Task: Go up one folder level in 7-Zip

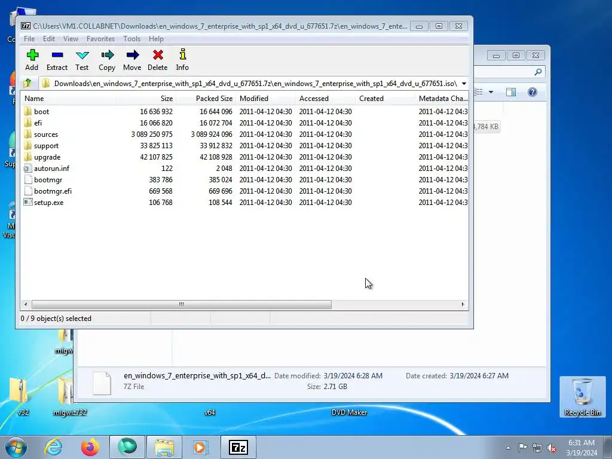Action: (27, 83)
